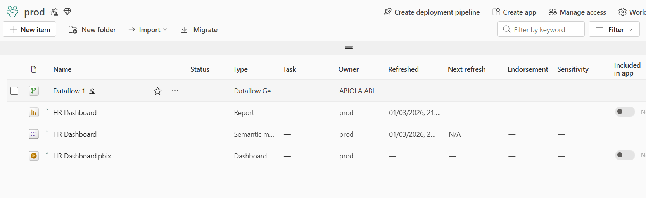Open the Filter dropdown
The image size is (646, 198).
[x=614, y=29]
